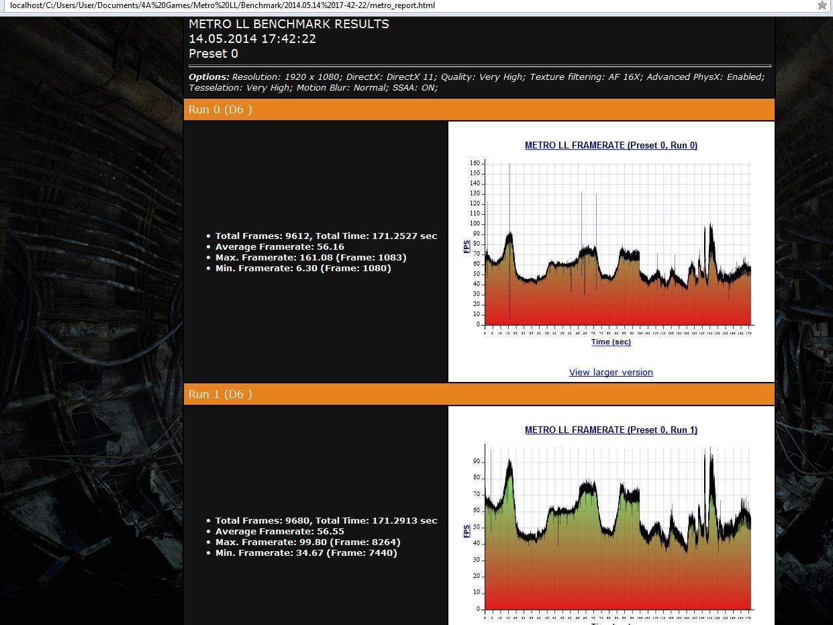Click the FPS axis label in Run 1 chart
Viewport: 833px width, 625px height.
(x=467, y=531)
